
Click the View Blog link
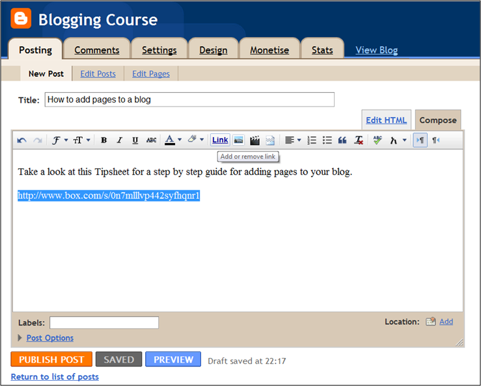(x=376, y=50)
